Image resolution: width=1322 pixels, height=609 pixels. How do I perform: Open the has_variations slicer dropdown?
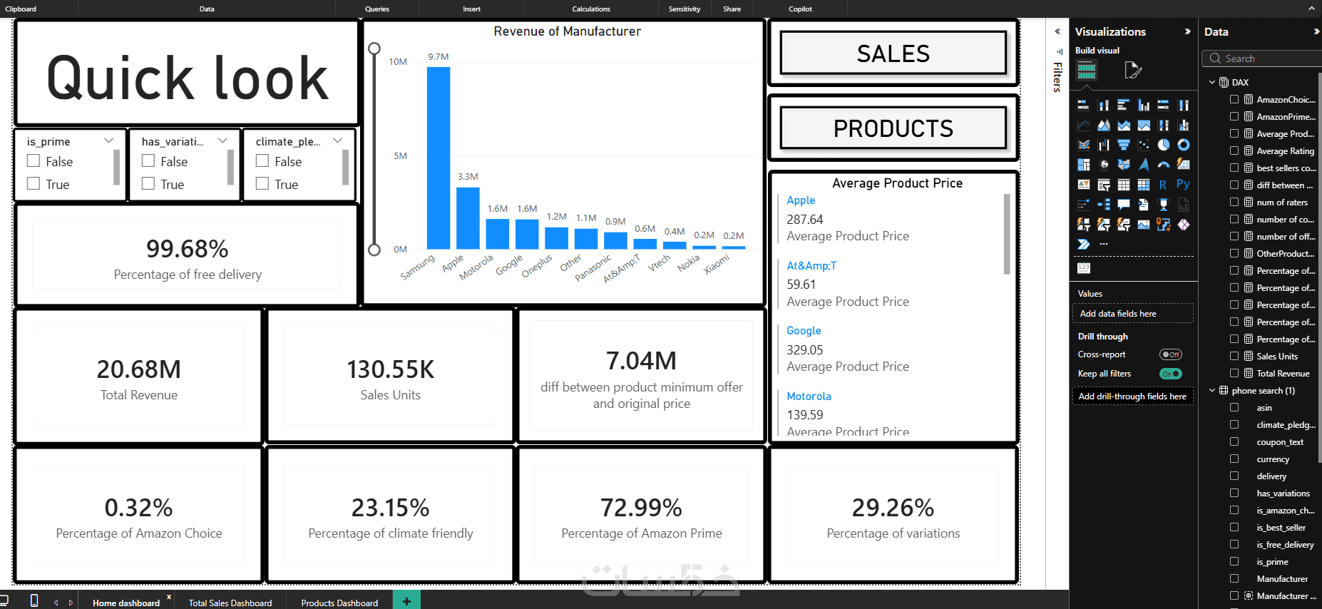223,141
